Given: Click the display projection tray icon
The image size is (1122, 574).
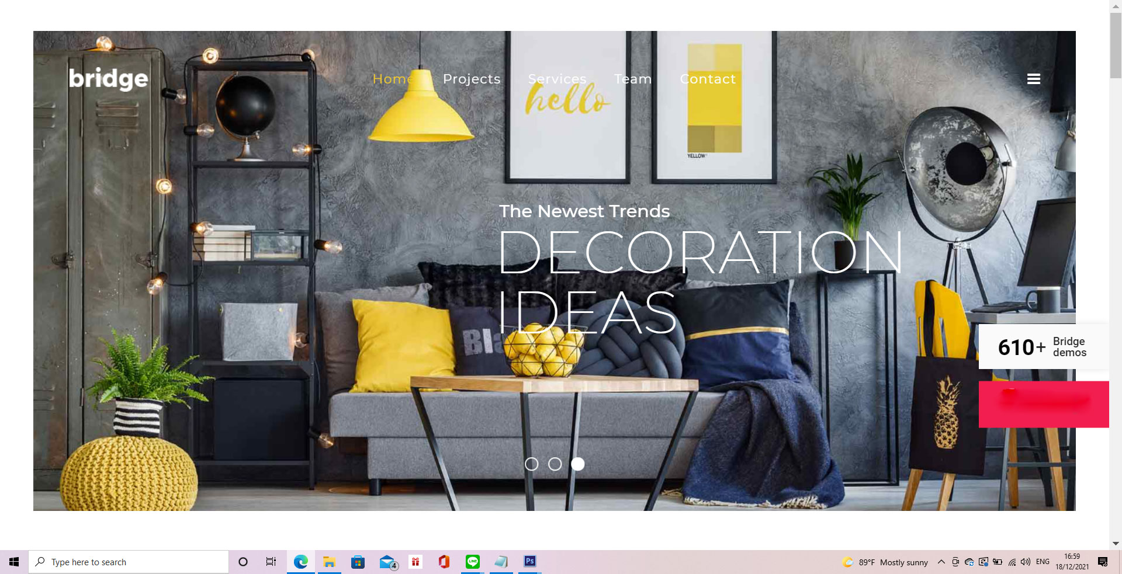Looking at the screenshot, I should [984, 562].
